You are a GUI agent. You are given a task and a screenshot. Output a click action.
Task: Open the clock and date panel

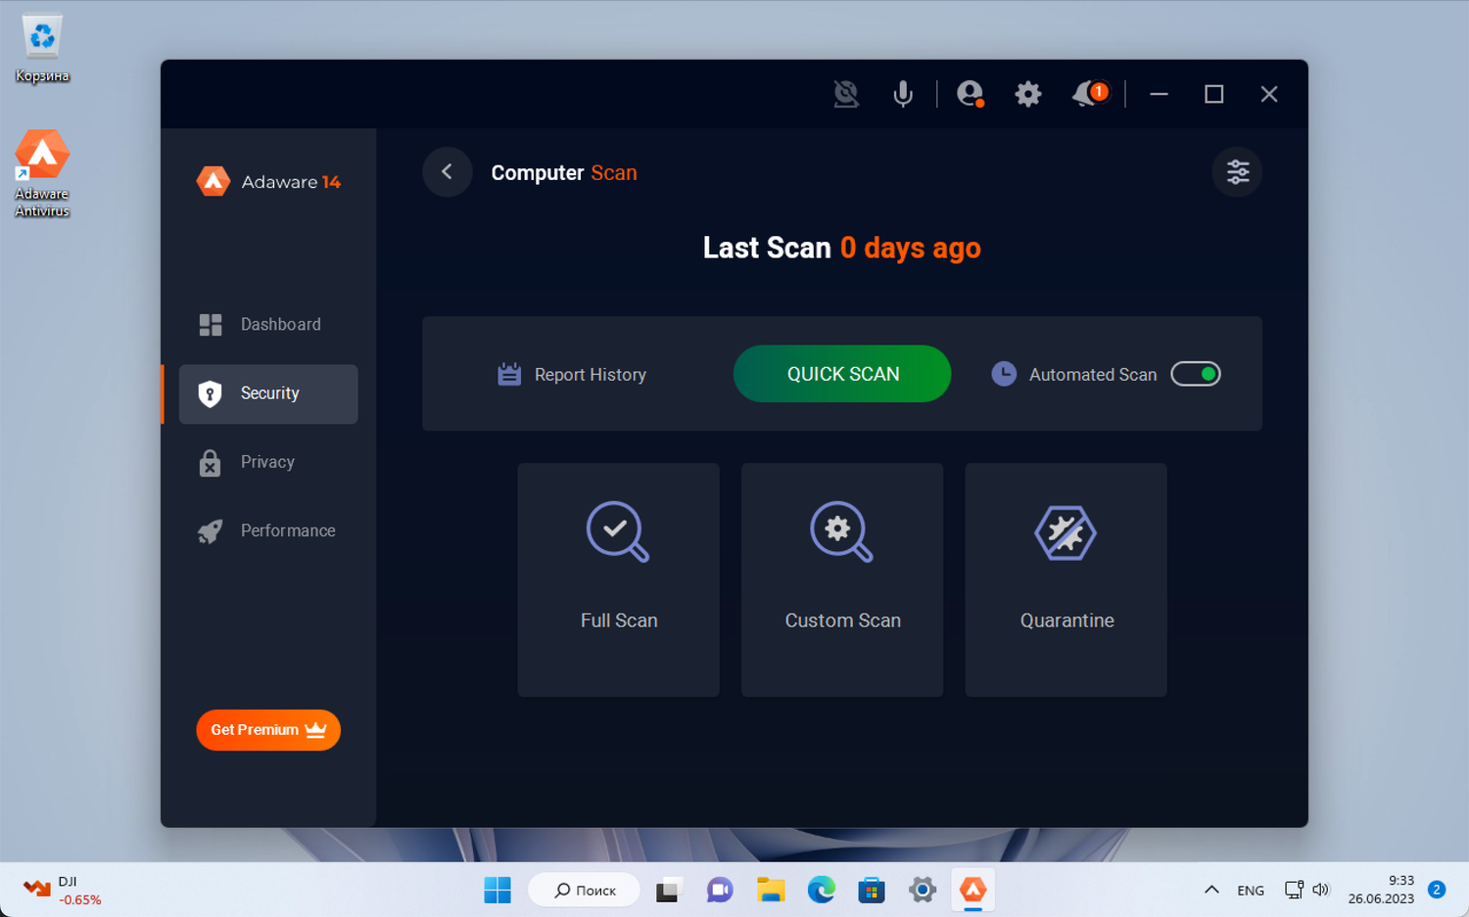pos(1381,890)
